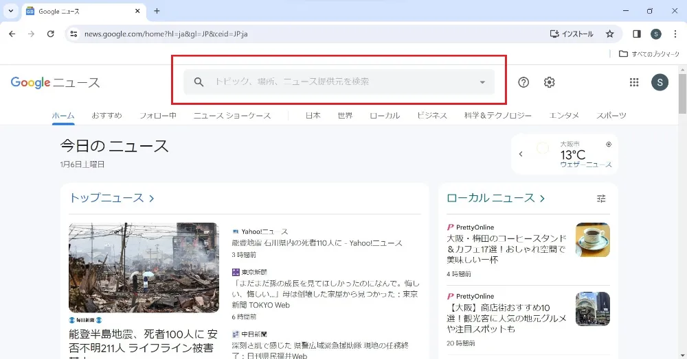The width and height of the screenshot is (687, 359).
Task: Open the earthquake rubble photo article
Action: tap(144, 267)
